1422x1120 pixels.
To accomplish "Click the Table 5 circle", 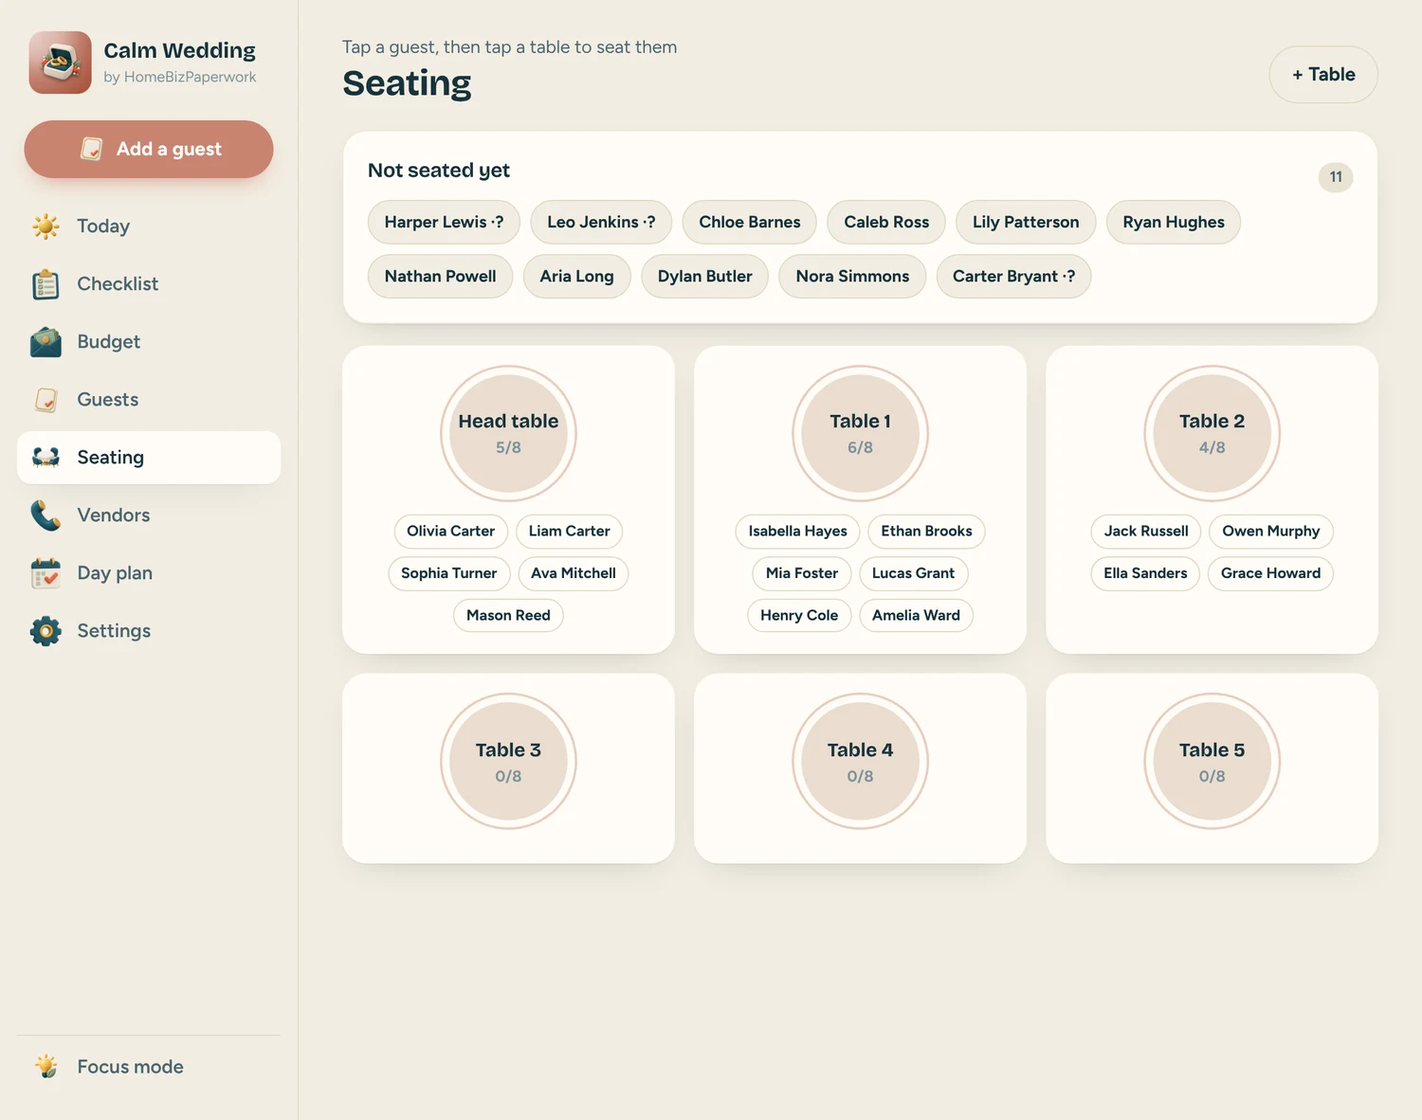I will point(1212,761).
